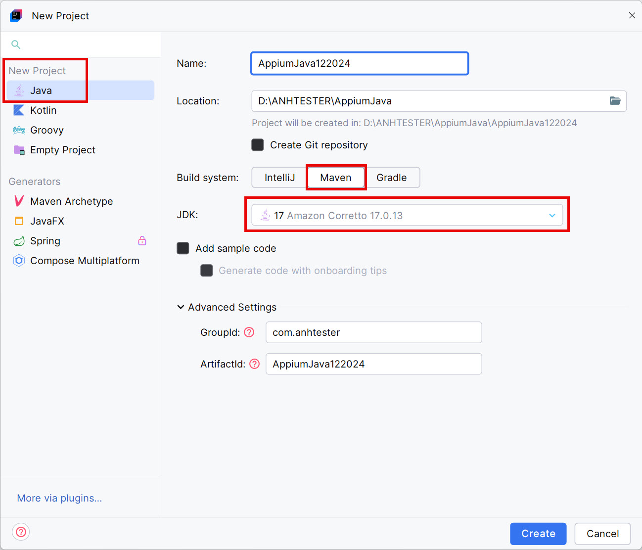The image size is (642, 550).
Task: Select Gradle build system
Action: pyautogui.click(x=392, y=178)
